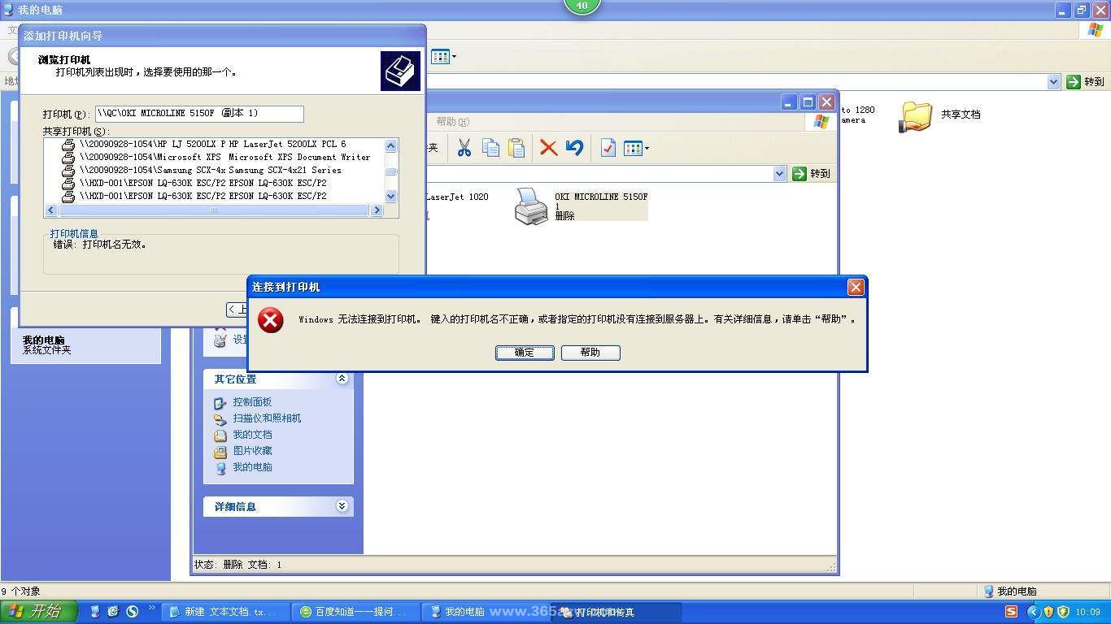Click the show hidden tray icons arrow

tap(1033, 612)
